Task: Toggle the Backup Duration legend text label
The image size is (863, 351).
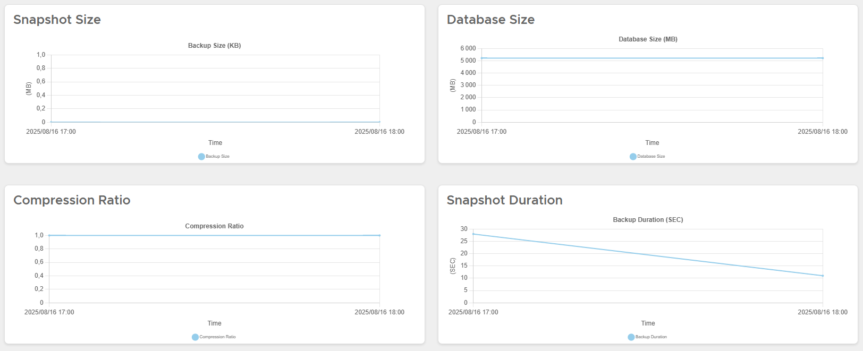Action: [652, 337]
